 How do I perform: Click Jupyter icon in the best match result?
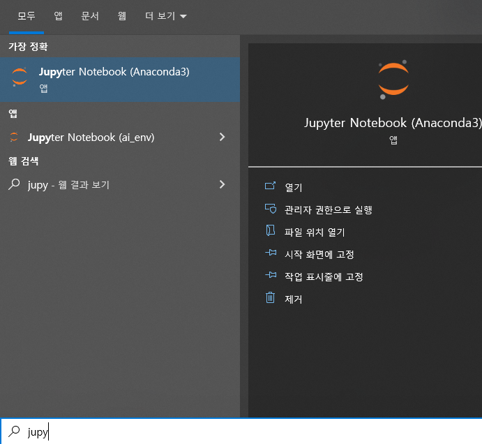pyautogui.click(x=20, y=76)
